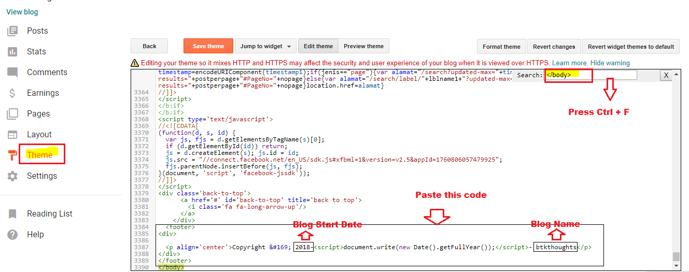Open Stats section
The width and height of the screenshot is (689, 272).
[x=36, y=51]
